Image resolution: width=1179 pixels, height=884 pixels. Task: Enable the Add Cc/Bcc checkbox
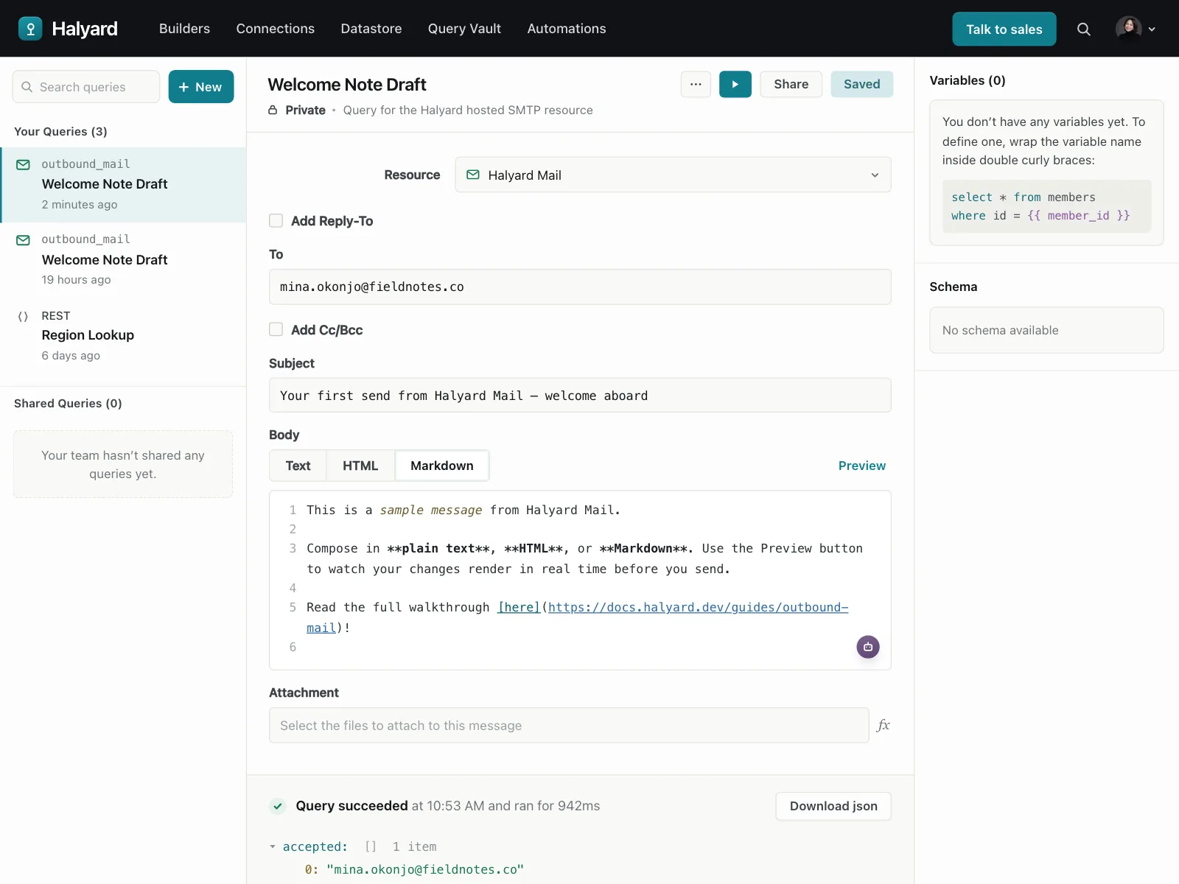(276, 330)
